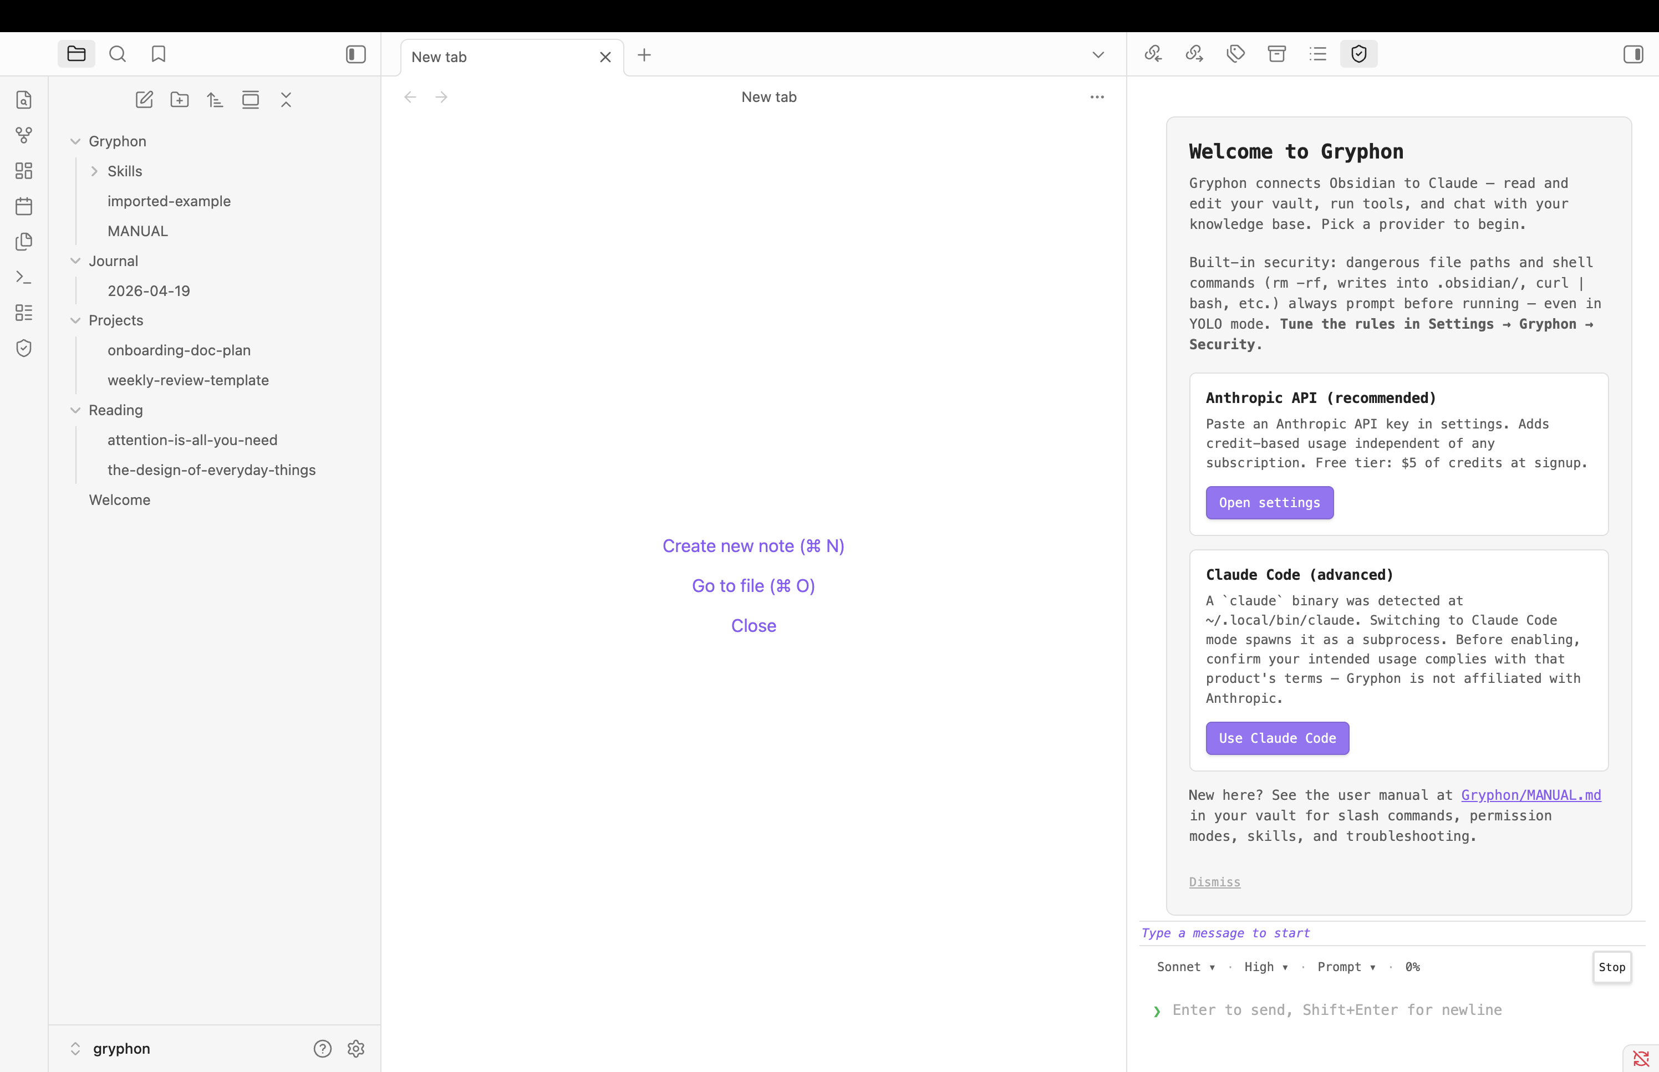Open today's daily note calendar icon
This screenshot has width=1659, height=1072.
point(24,206)
